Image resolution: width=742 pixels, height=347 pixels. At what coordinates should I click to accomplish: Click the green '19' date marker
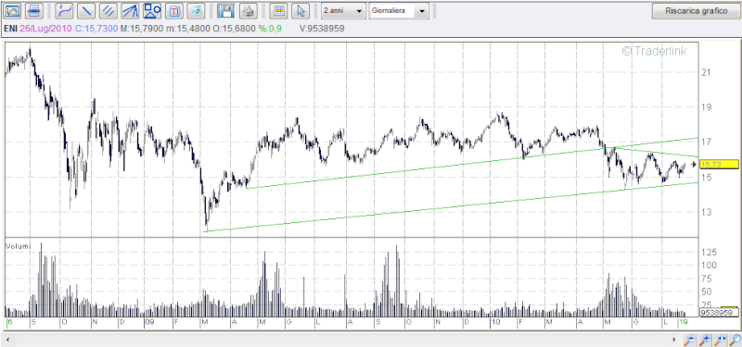683,322
